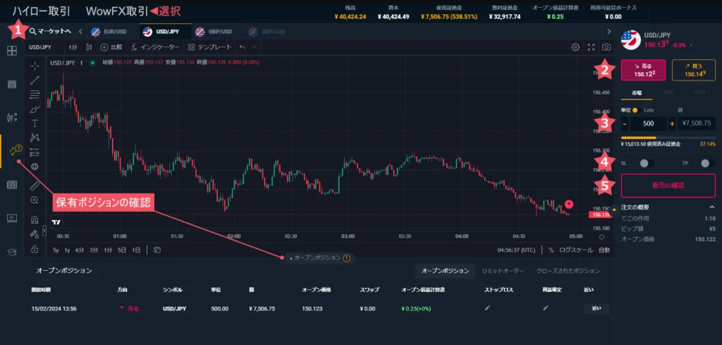This screenshot has width=722, height=345.
Task: Select the text annotation tool
Action: click(35, 123)
